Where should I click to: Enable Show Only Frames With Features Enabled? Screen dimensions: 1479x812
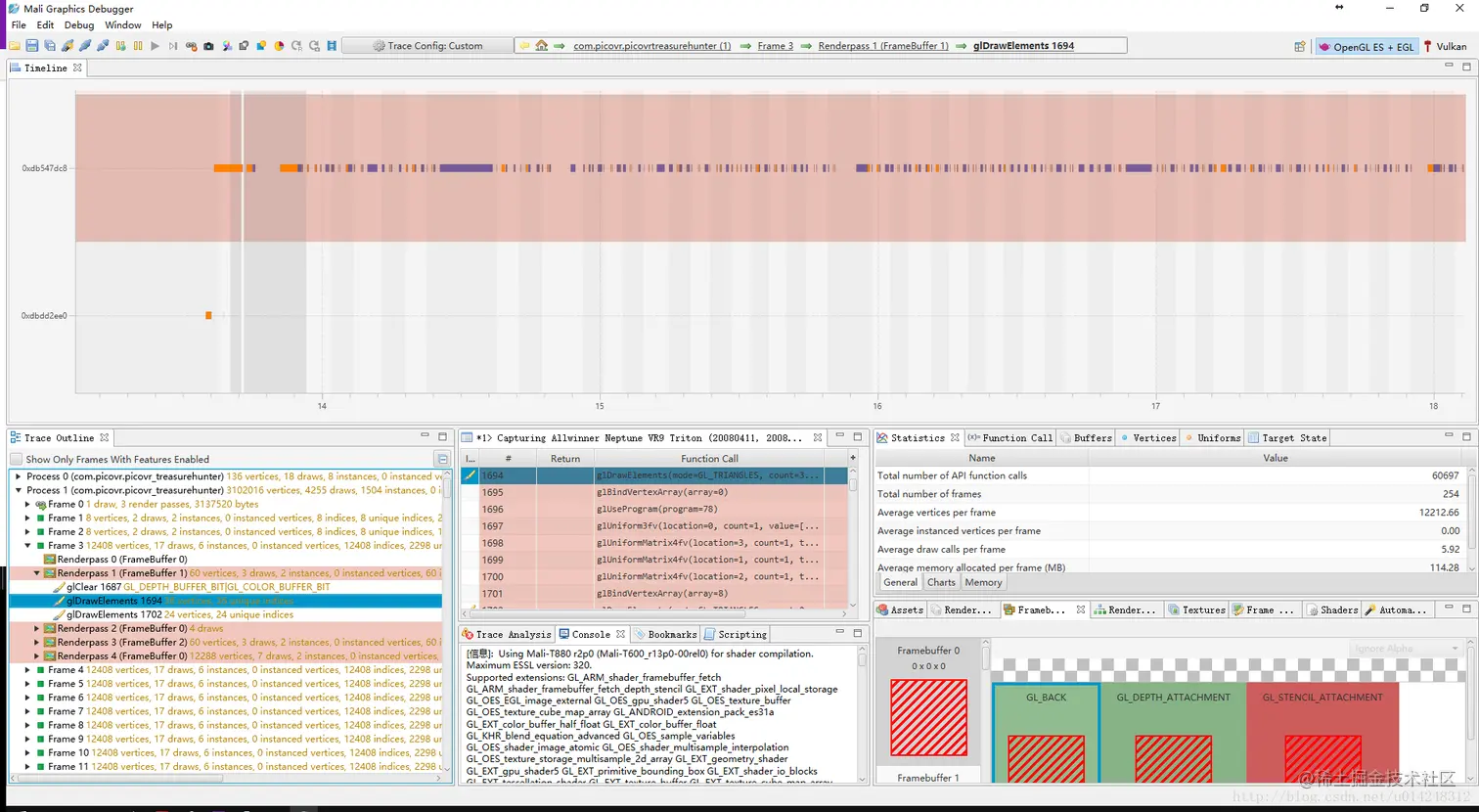click(x=16, y=459)
